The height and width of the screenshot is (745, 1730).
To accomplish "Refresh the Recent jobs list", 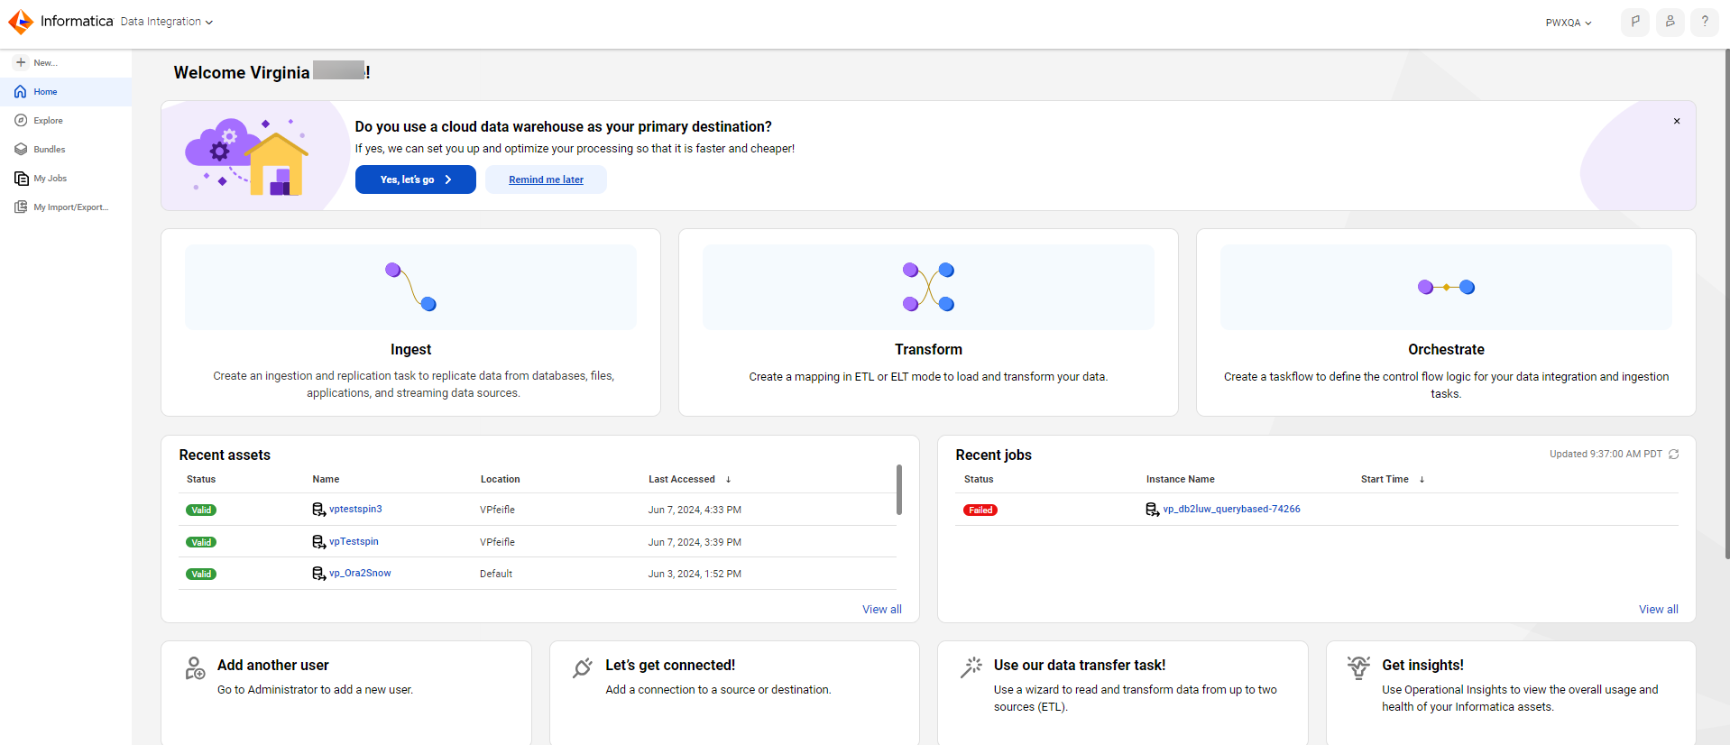I will point(1673,455).
